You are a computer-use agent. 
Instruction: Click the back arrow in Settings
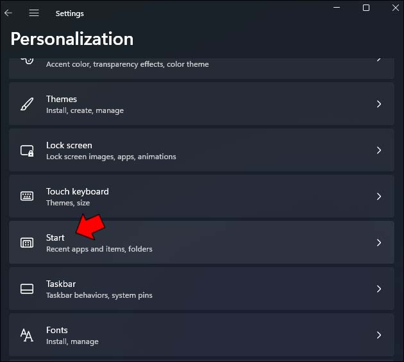pos(8,13)
